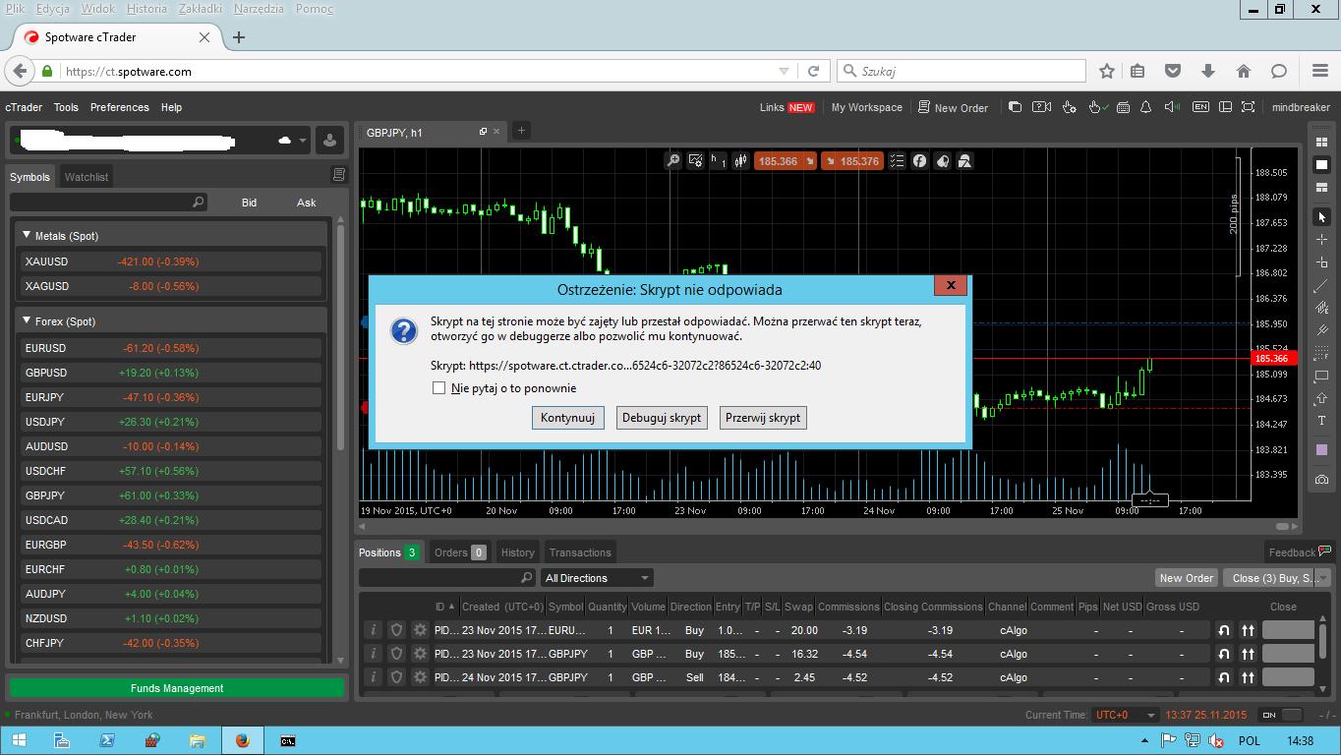This screenshot has height=755, width=1341.
Task: Open the h1 timeframe selector
Action: pyautogui.click(x=719, y=160)
